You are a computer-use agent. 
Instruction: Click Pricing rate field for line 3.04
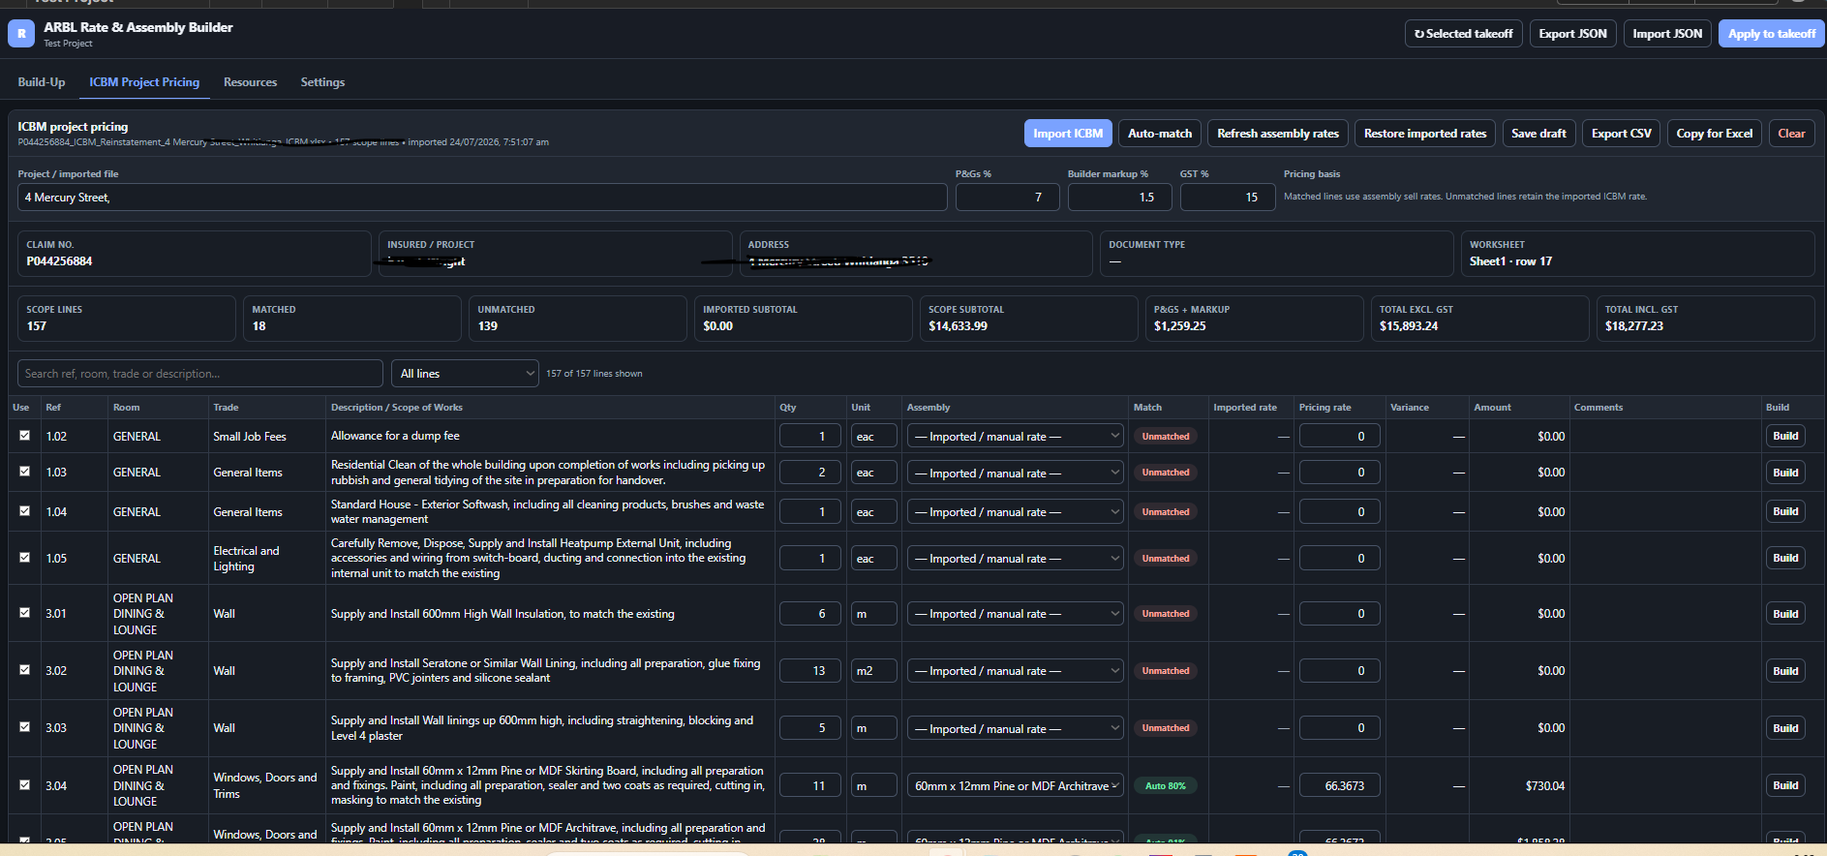(x=1339, y=786)
